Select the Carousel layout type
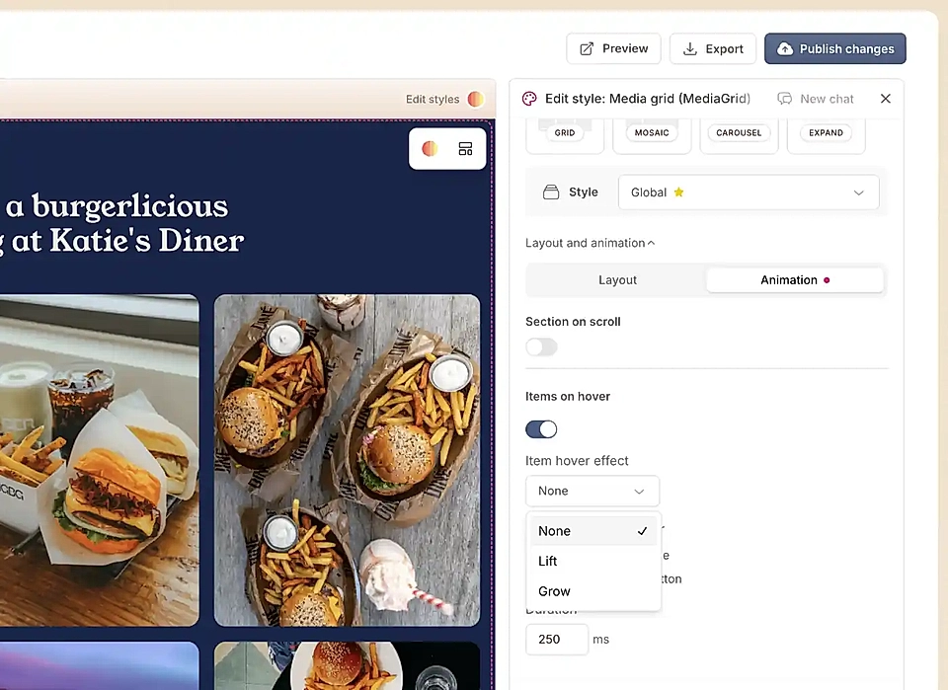The image size is (948, 690). coord(739,135)
